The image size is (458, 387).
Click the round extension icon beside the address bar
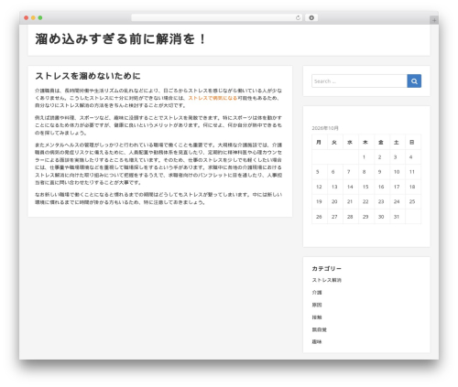[311, 18]
